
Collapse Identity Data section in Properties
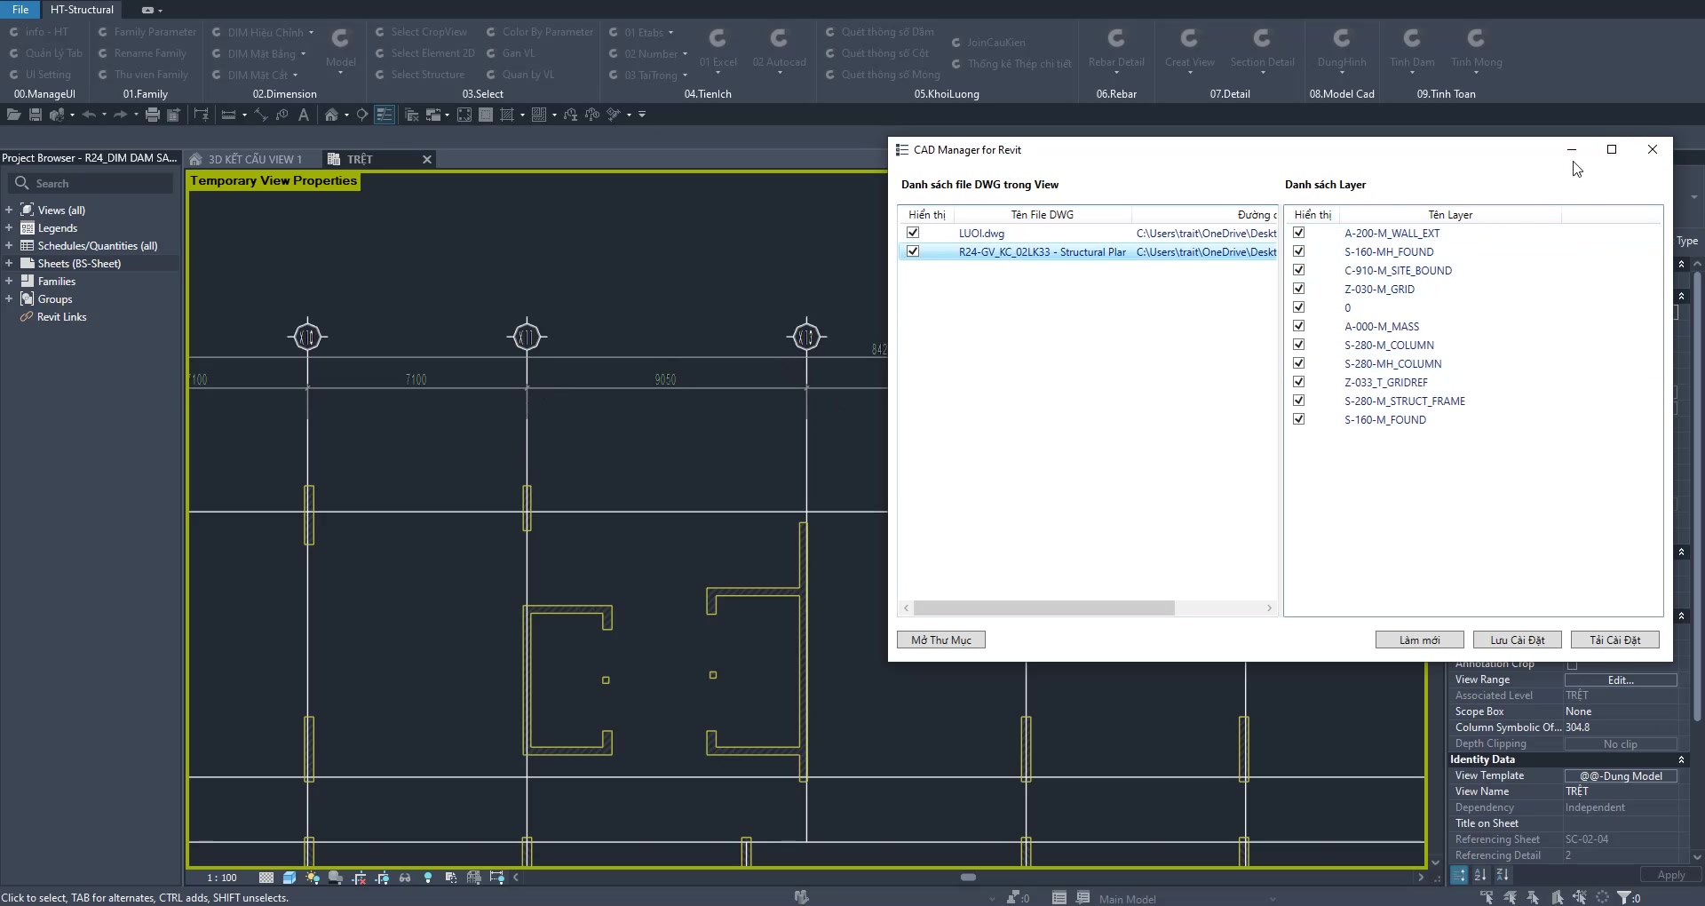(1681, 759)
